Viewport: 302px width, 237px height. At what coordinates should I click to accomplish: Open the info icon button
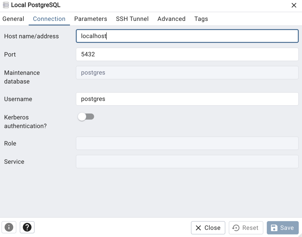coord(9,227)
